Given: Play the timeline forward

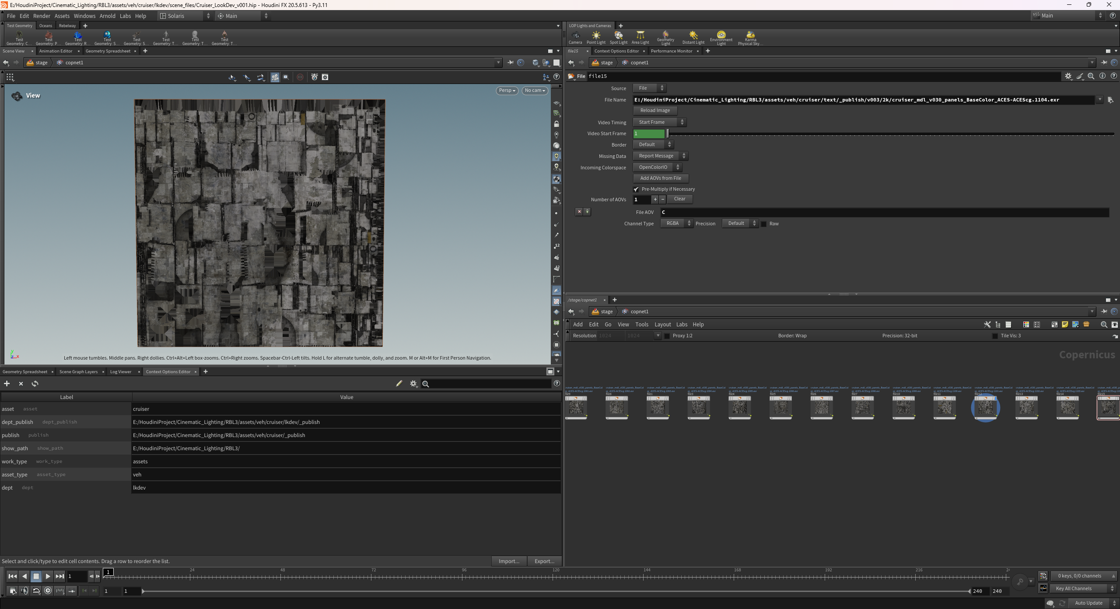Looking at the screenshot, I should coord(48,576).
